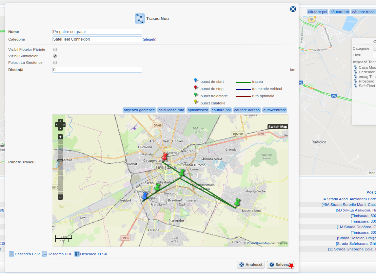This screenshot has height=274, width=376.
Task: Switch to the căutare poi tab
Action: click(x=317, y=11)
